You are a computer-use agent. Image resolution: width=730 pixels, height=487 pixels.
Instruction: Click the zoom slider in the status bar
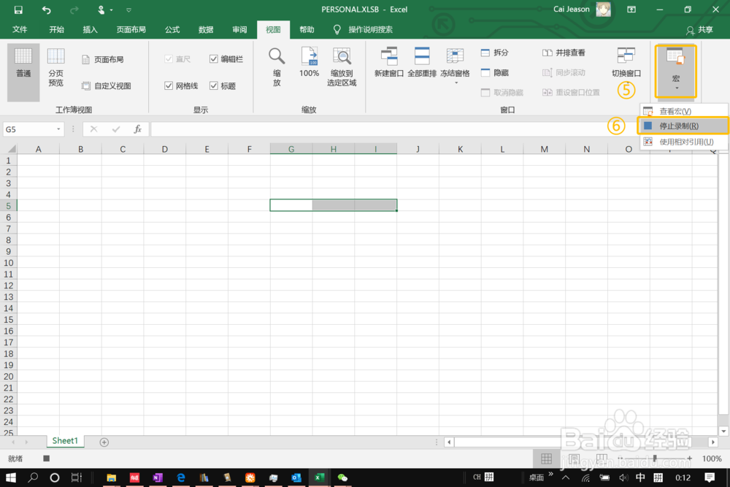655,459
